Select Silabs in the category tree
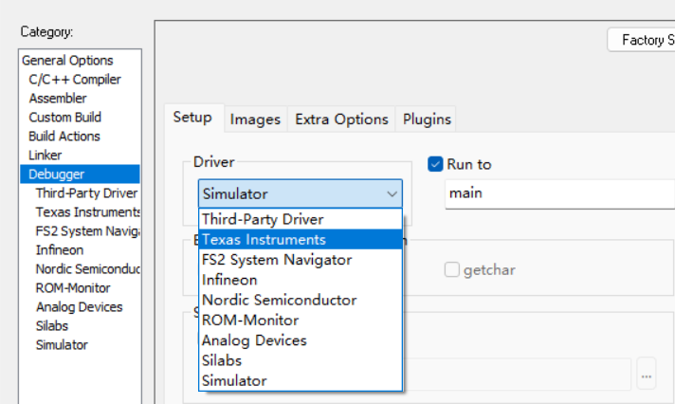This screenshot has width=675, height=404. point(53,326)
